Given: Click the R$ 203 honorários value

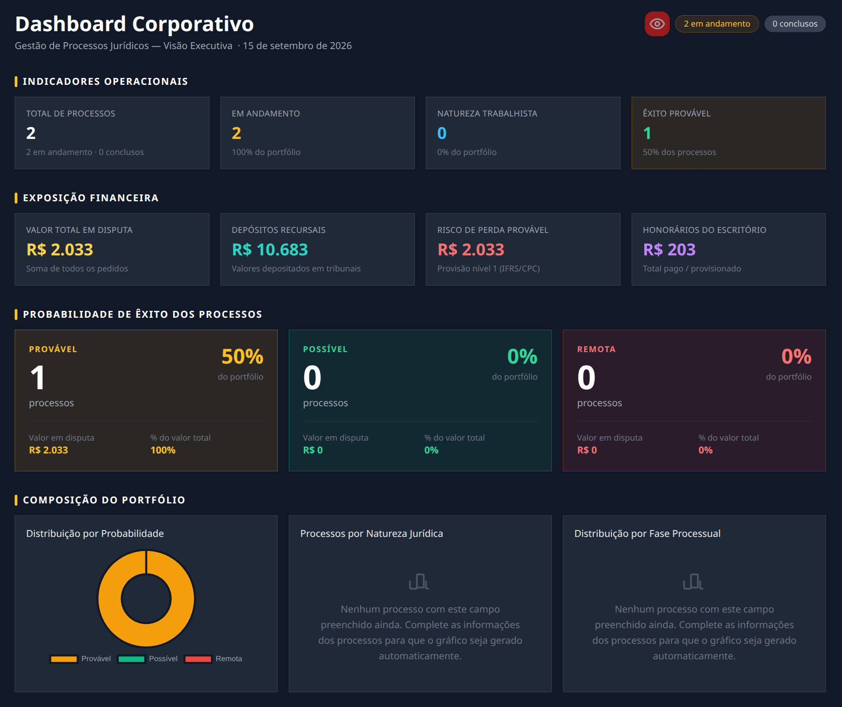Looking at the screenshot, I should 669,249.
